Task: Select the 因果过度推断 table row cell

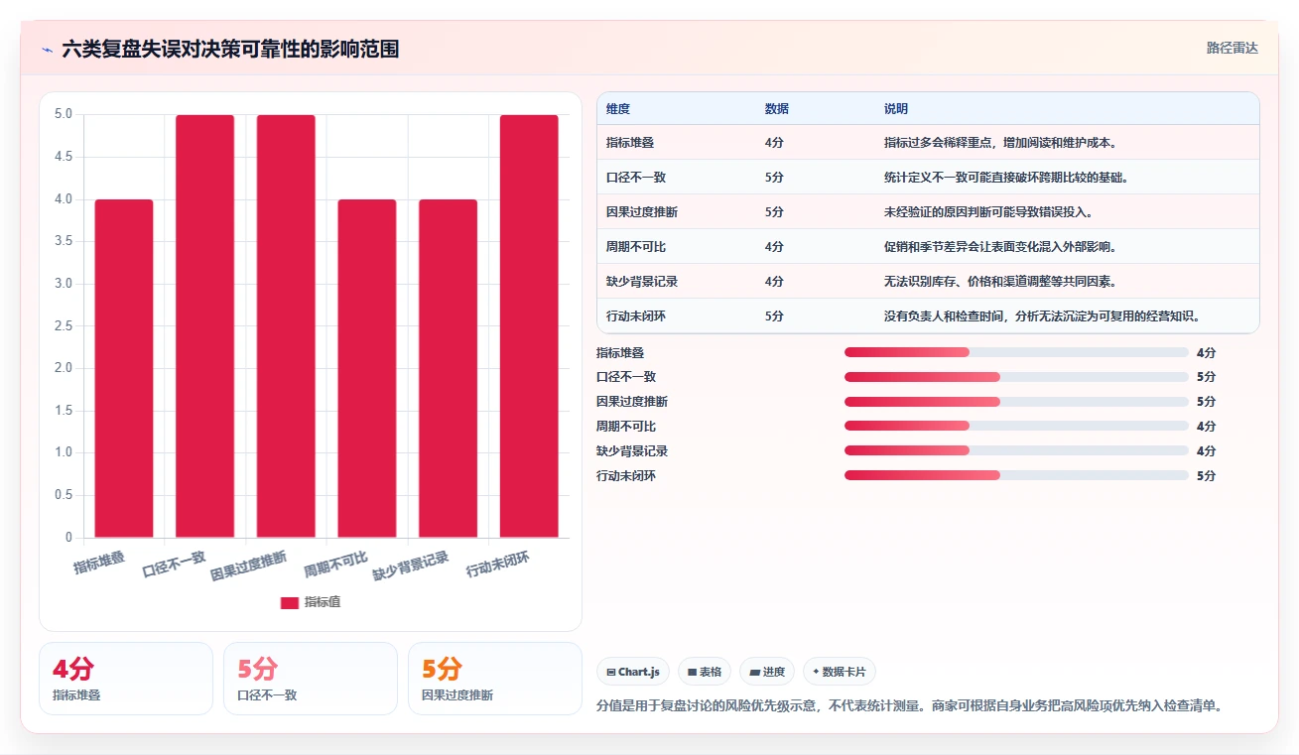Action: [x=642, y=212]
